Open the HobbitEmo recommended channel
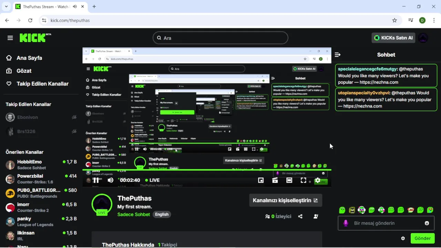 pos(41,165)
